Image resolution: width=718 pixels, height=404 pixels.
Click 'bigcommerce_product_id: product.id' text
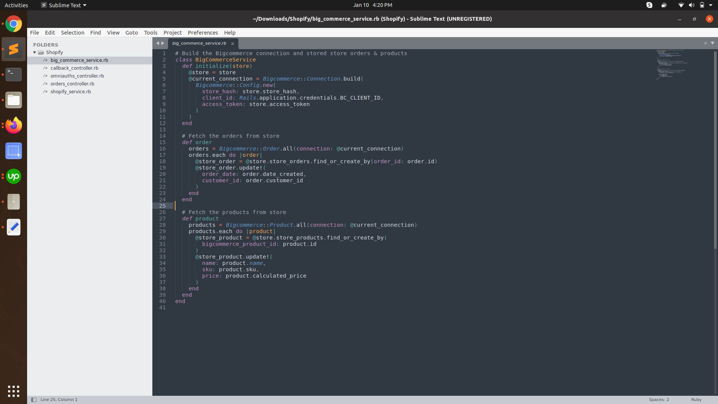coord(259,244)
